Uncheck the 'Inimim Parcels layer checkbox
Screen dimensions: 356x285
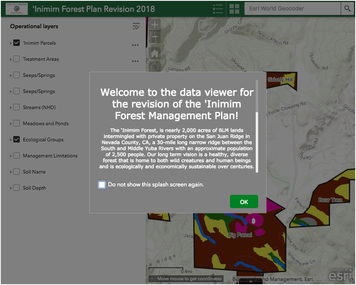click(x=17, y=43)
